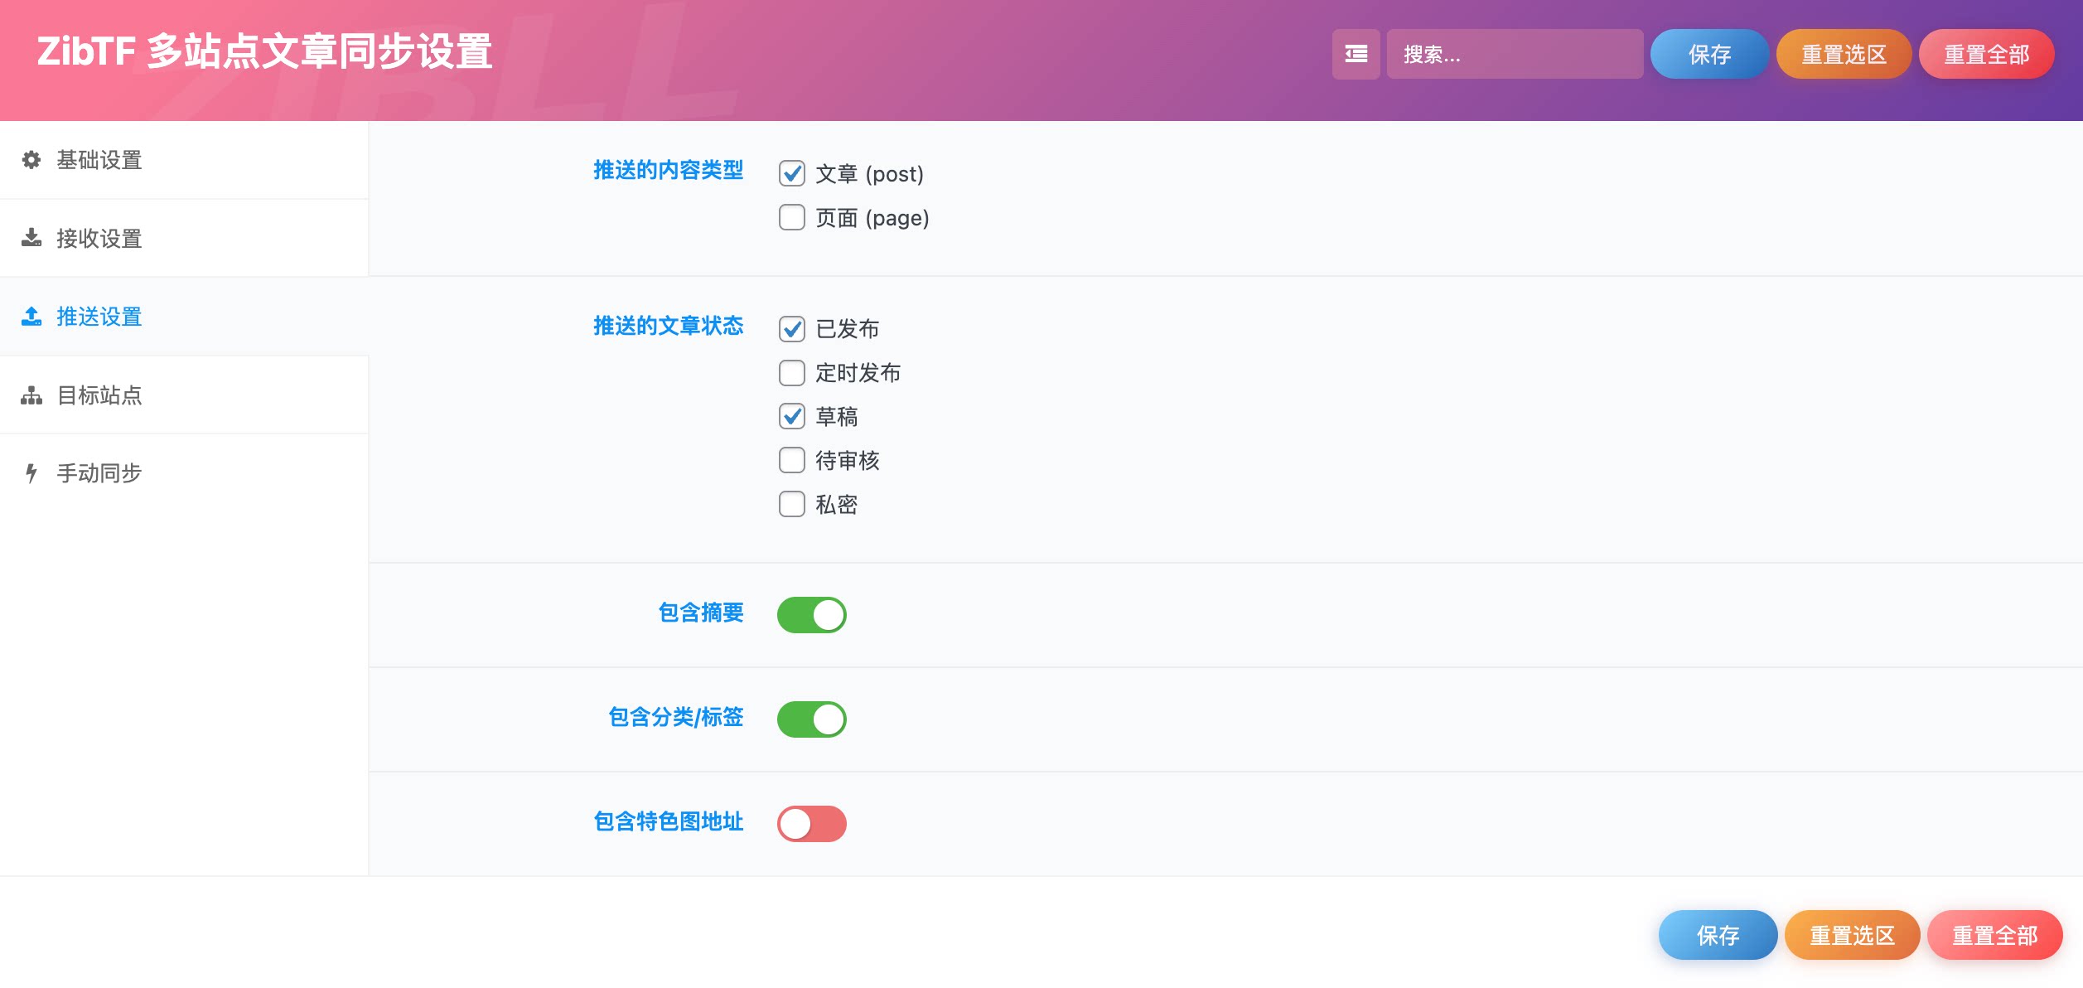Uncheck the 文章 (post) content type
The image size is (2083, 988).
(791, 173)
